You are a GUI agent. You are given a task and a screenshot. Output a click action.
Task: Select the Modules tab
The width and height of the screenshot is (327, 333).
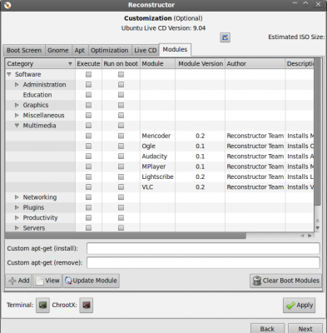pyautogui.click(x=175, y=50)
